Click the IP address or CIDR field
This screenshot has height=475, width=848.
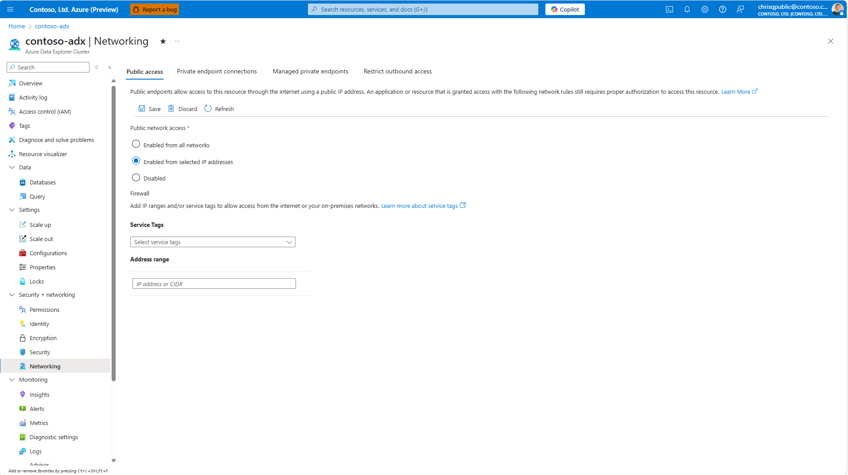point(214,283)
